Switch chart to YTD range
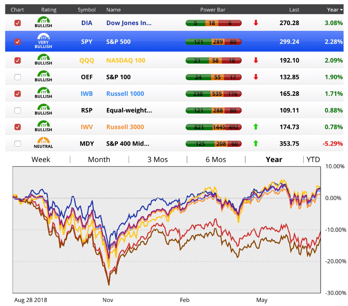 click(x=313, y=160)
